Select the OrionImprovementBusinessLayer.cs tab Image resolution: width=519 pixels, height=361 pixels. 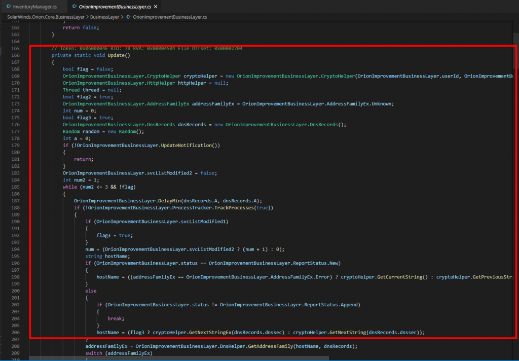tap(115, 7)
